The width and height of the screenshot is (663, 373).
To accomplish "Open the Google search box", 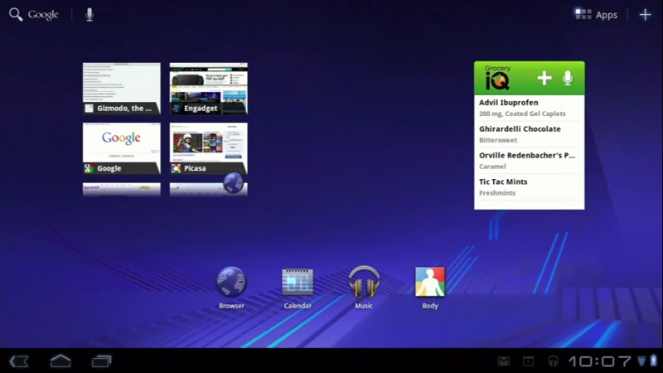I will 34,15.
